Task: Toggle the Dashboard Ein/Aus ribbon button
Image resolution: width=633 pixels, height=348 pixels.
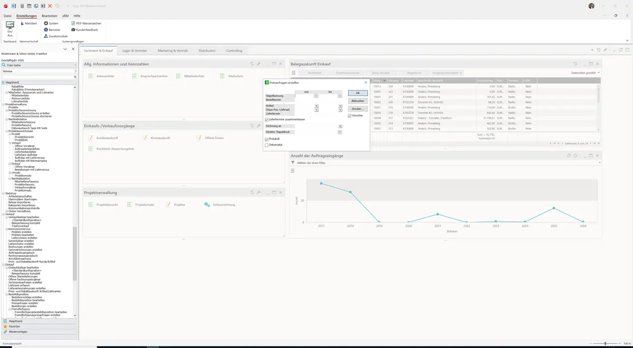Action: [x=10, y=30]
